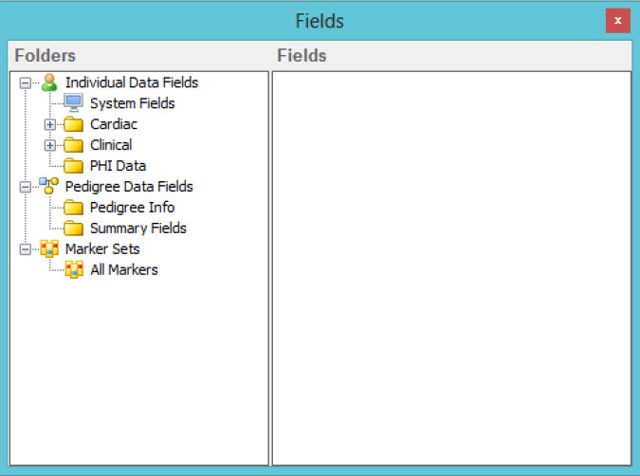Image resolution: width=640 pixels, height=476 pixels.
Task: Click the Individual Data Fields person icon
Action: point(49,82)
